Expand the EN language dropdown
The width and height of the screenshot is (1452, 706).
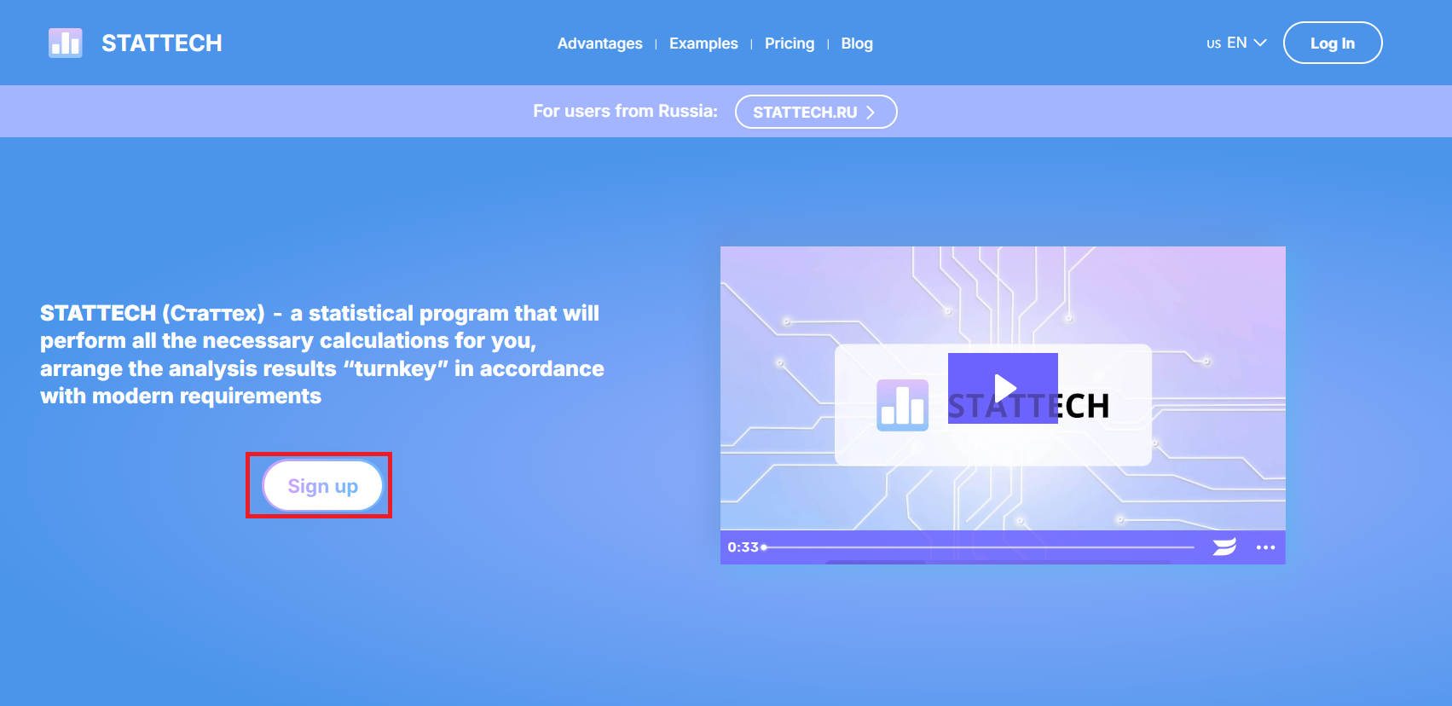(1235, 43)
